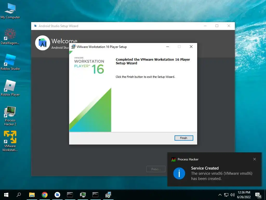Open Google Chrome from the taskbar

pos(45,195)
